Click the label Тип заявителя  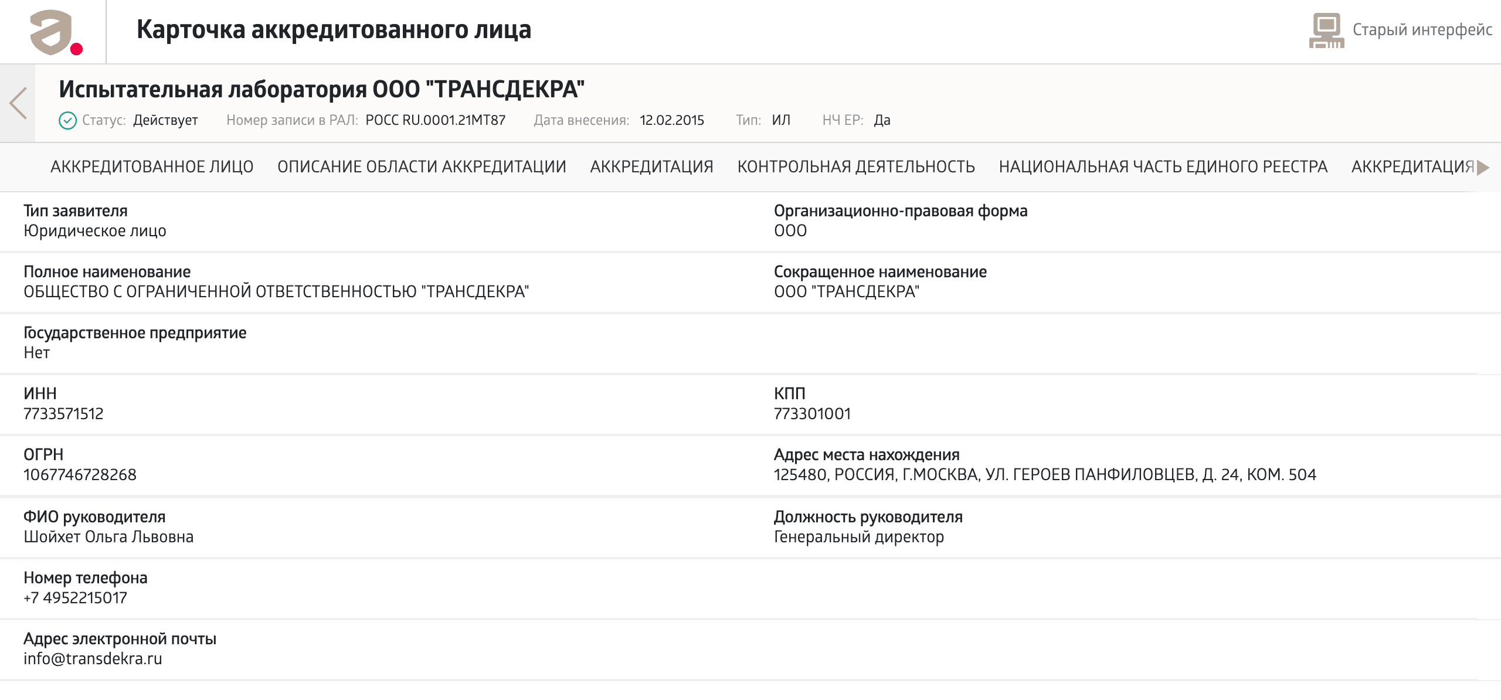[x=76, y=211]
